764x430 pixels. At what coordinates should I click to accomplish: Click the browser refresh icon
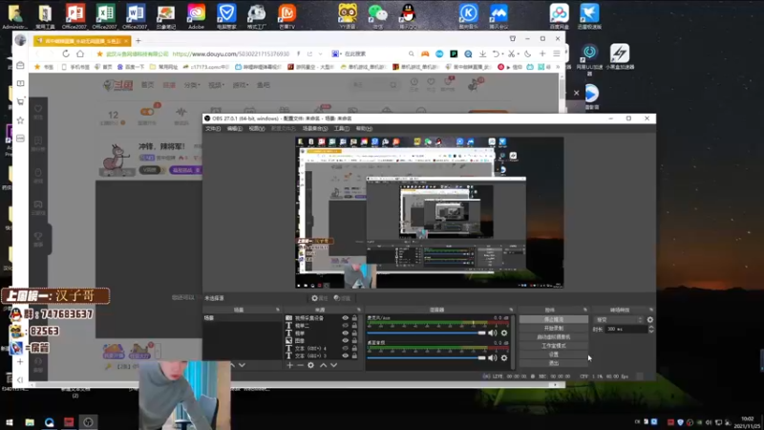[x=66, y=54]
